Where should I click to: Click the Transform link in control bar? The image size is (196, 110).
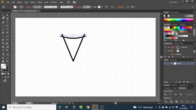(x=121, y=7)
